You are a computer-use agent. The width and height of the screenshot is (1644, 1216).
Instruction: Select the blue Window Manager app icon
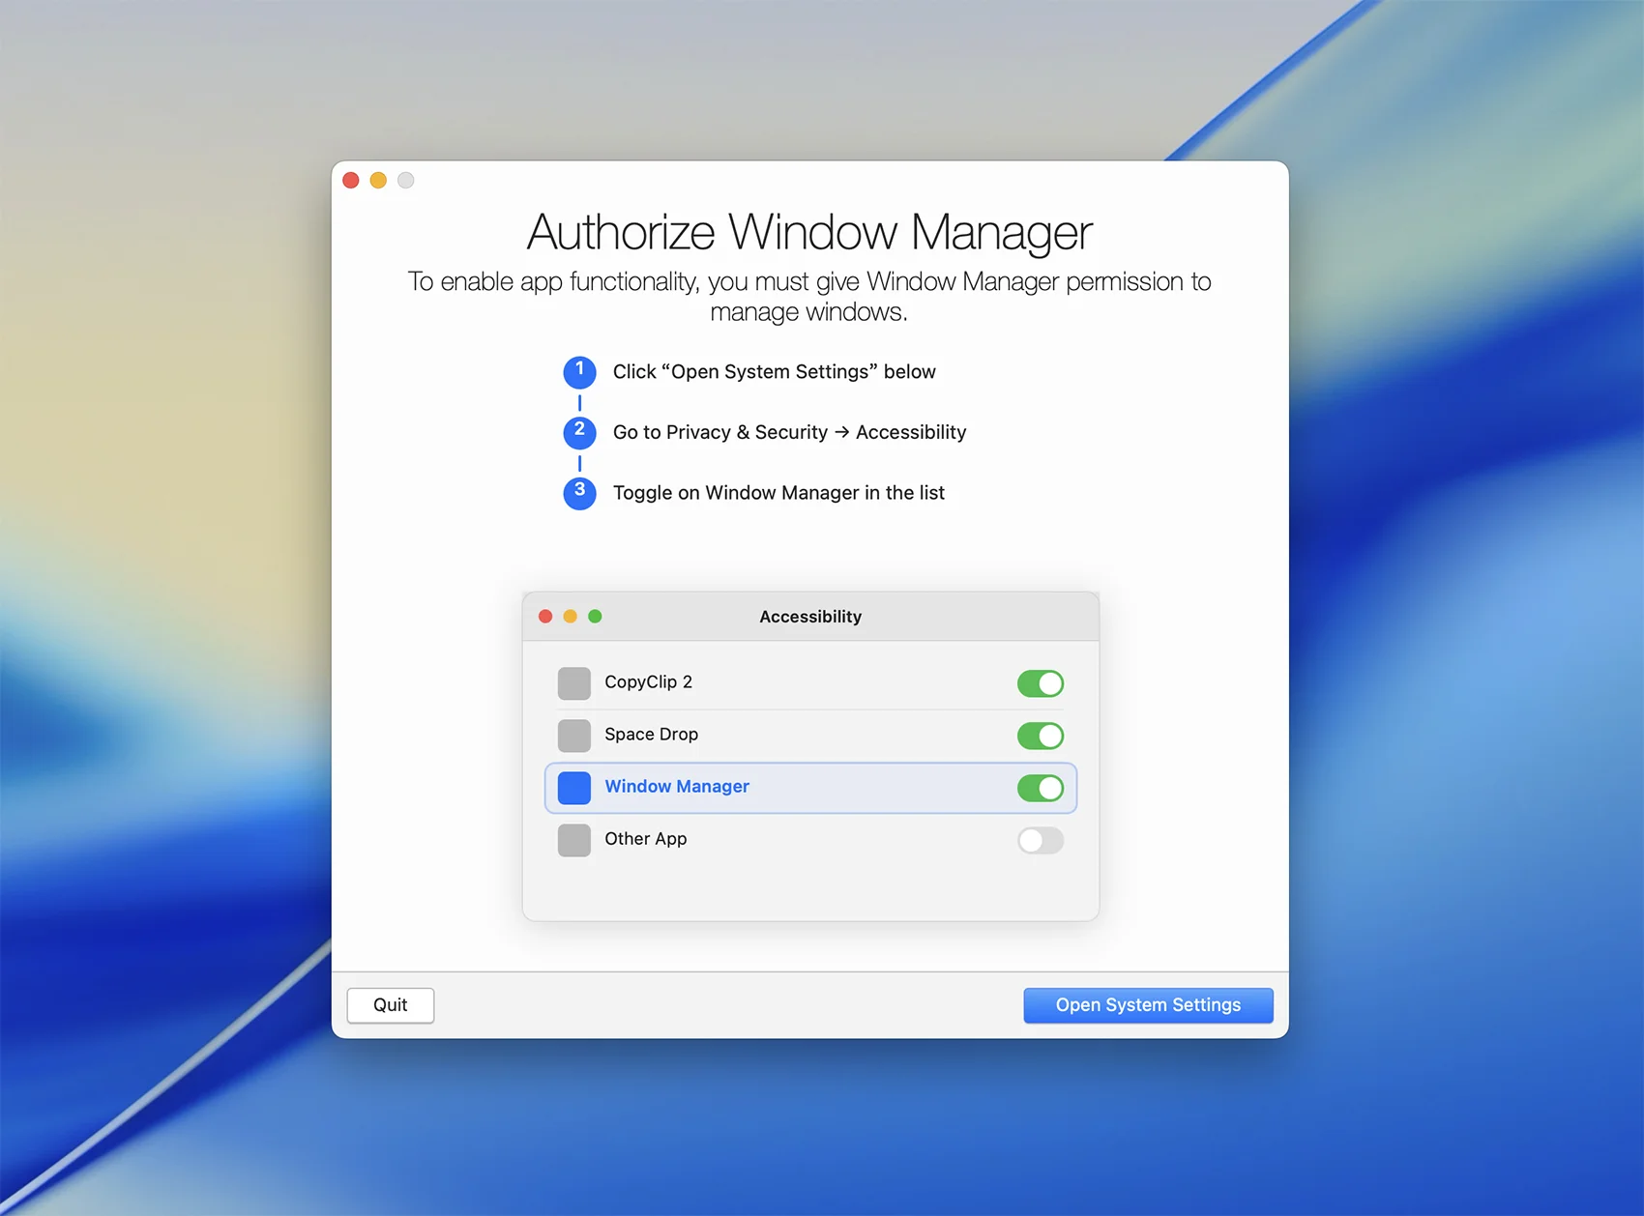(x=573, y=788)
